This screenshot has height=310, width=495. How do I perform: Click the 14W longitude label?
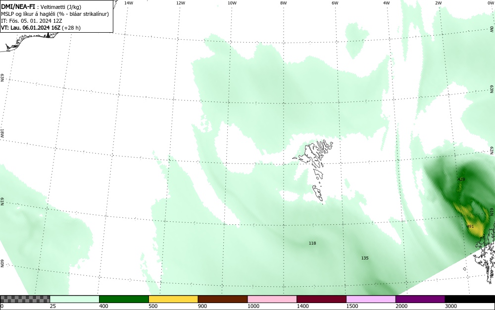(129, 3)
